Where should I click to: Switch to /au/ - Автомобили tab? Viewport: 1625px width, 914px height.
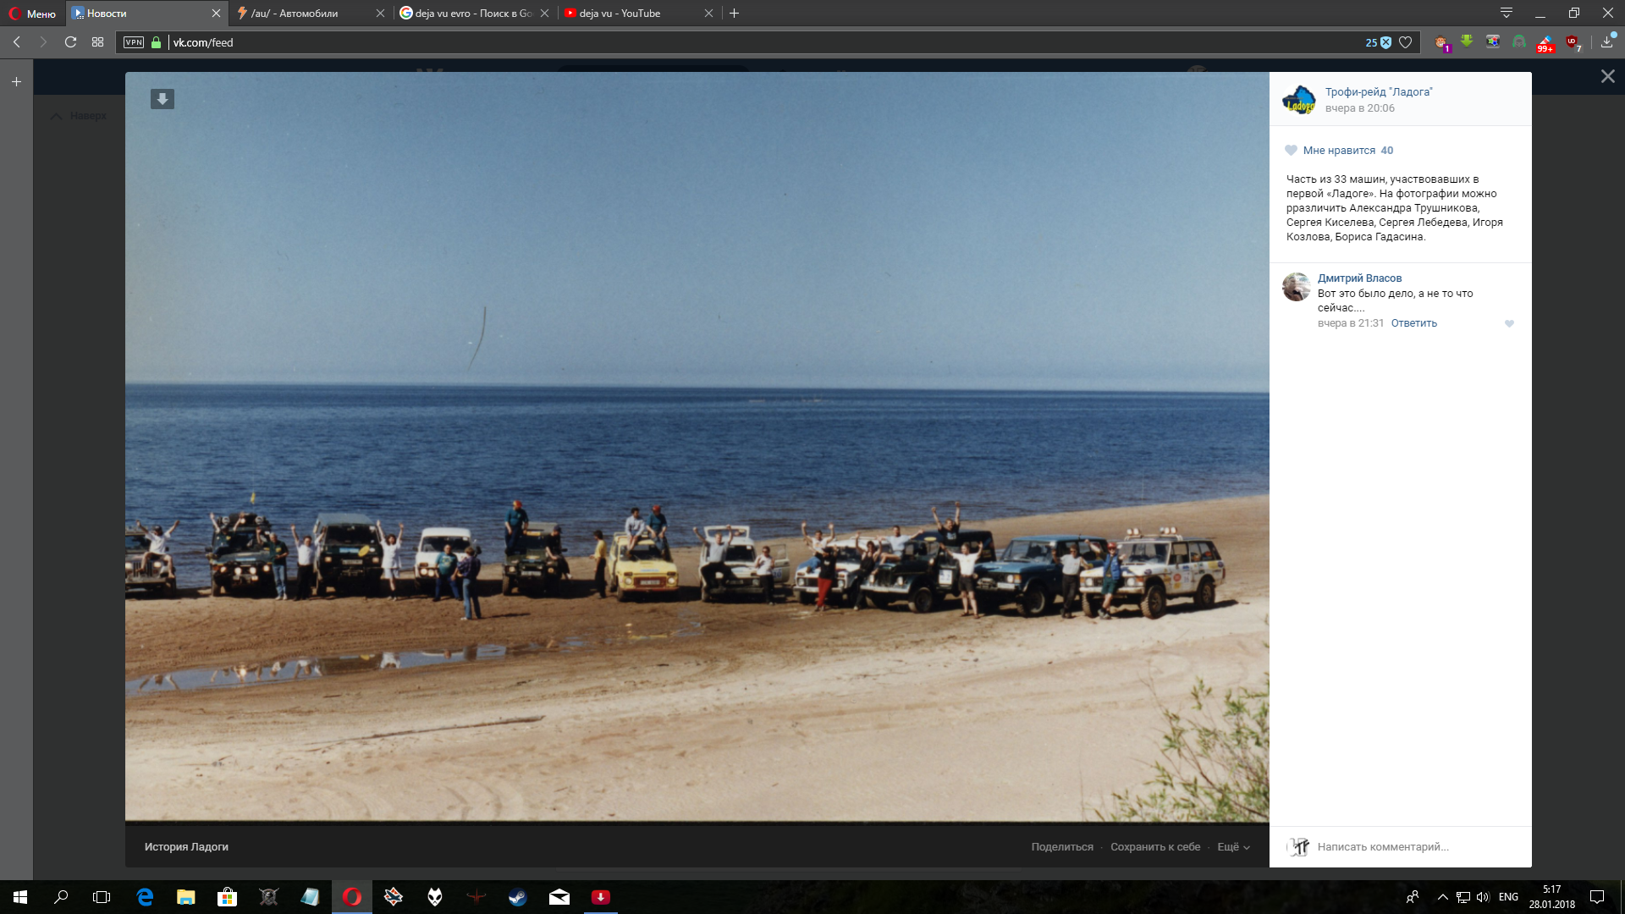303,14
